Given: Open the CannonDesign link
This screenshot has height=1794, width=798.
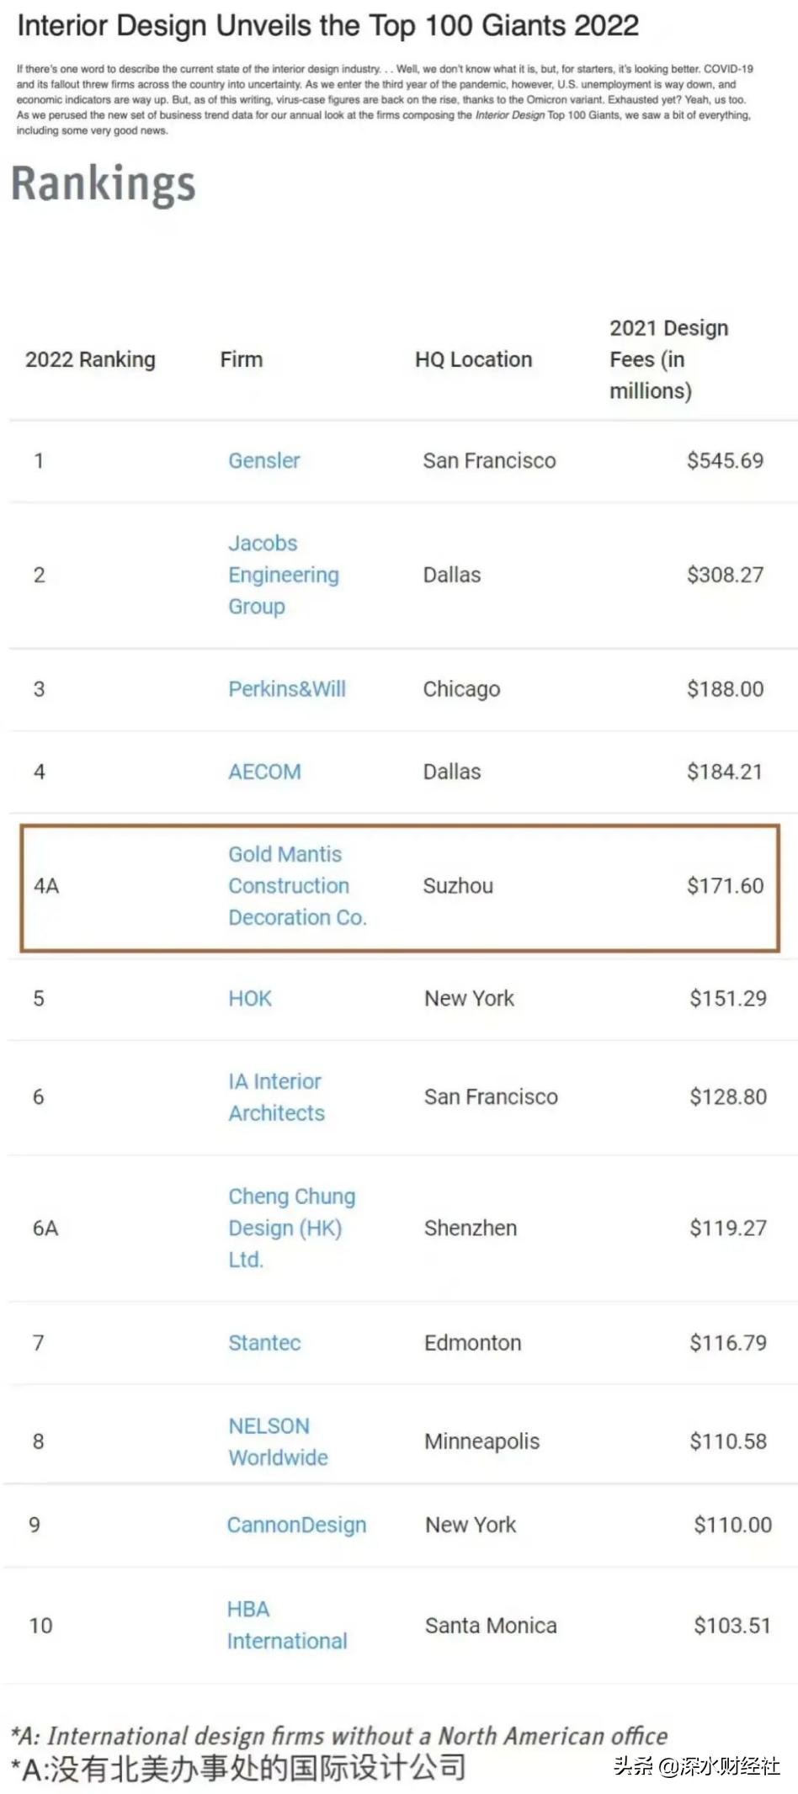Looking at the screenshot, I should [x=296, y=1525].
